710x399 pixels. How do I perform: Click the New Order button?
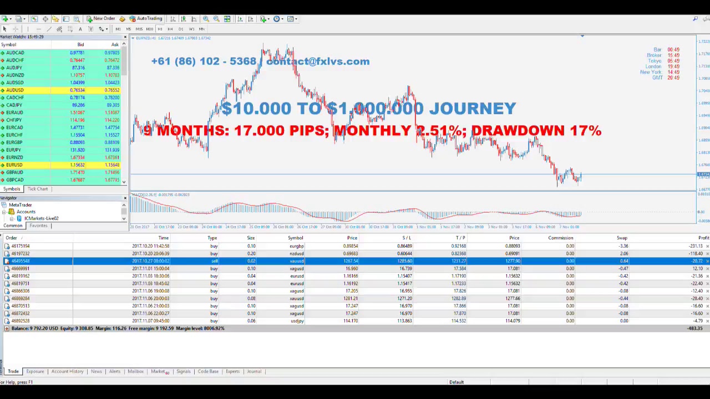point(100,19)
